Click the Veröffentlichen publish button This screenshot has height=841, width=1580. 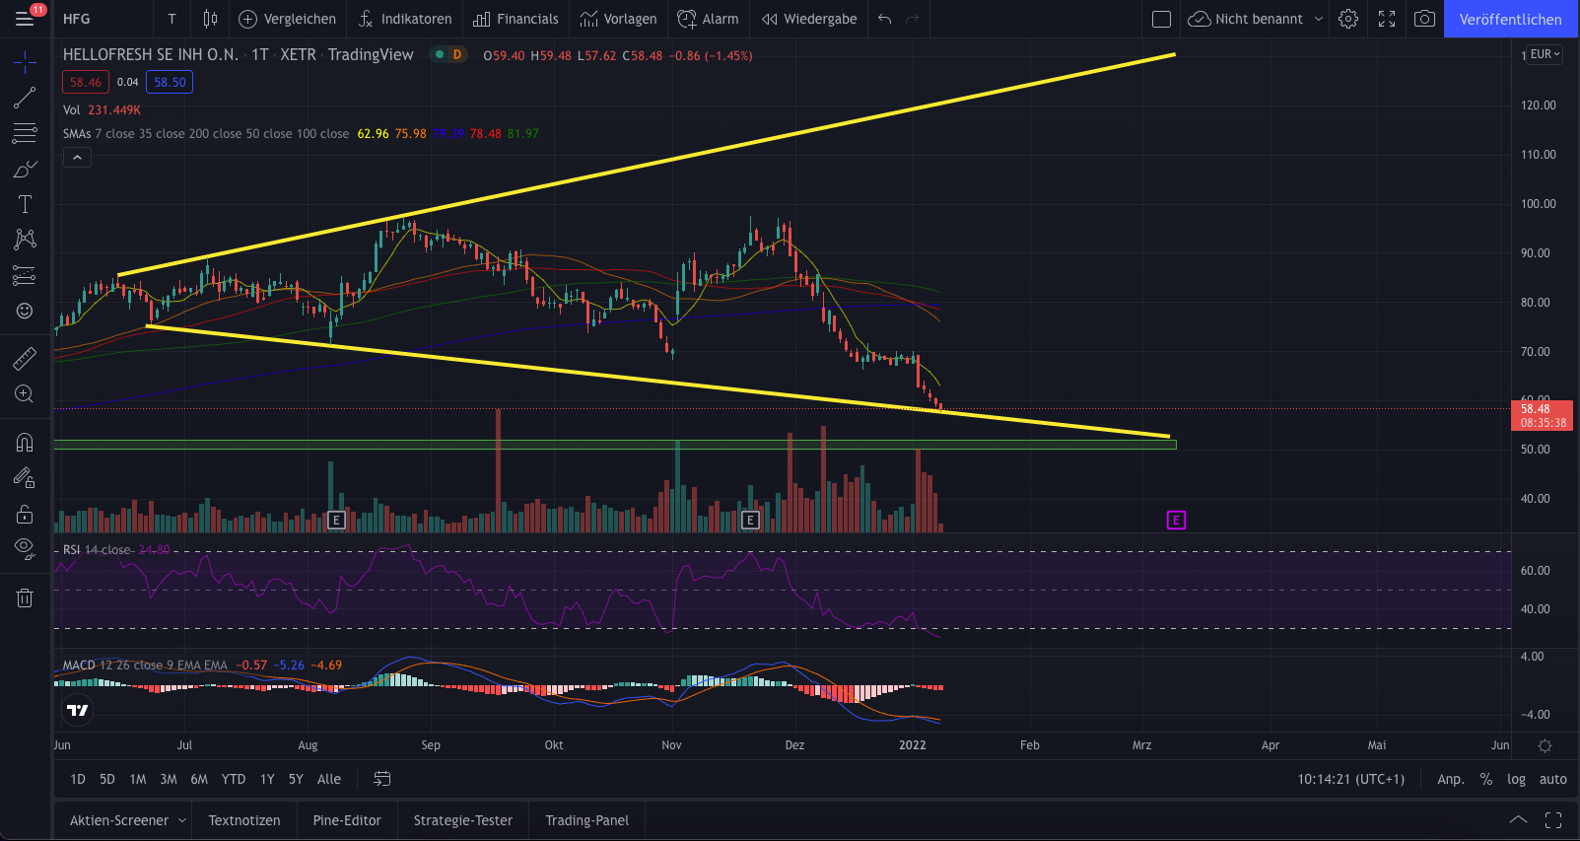(x=1510, y=19)
